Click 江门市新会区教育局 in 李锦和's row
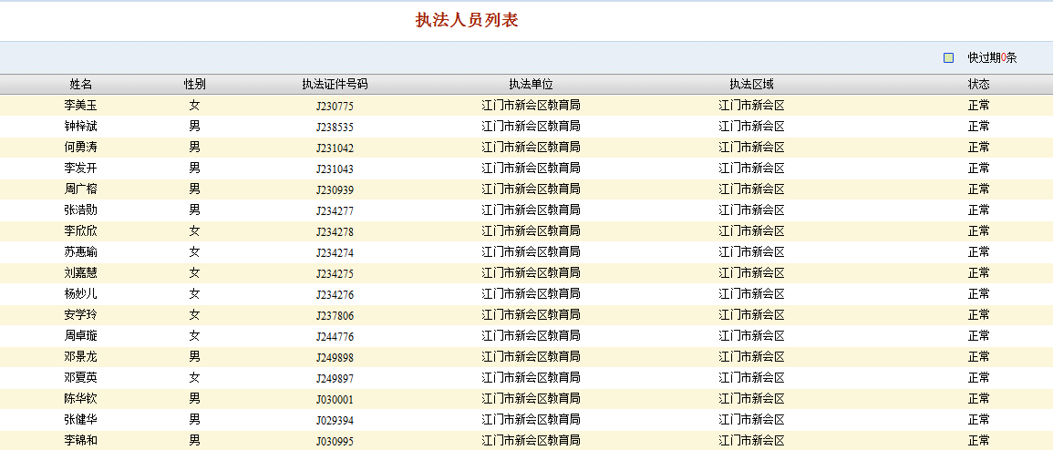Image resolution: width=1053 pixels, height=450 pixels. point(531,441)
